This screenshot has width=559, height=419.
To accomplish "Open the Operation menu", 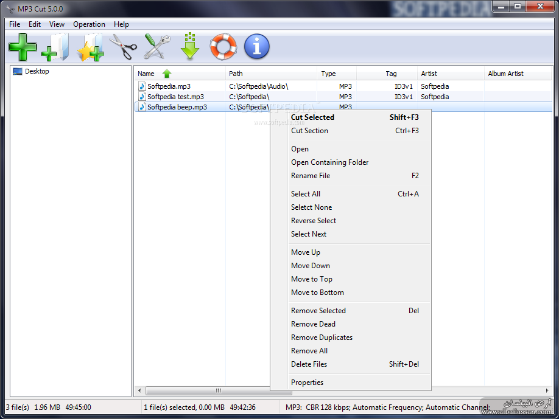I will [89, 24].
